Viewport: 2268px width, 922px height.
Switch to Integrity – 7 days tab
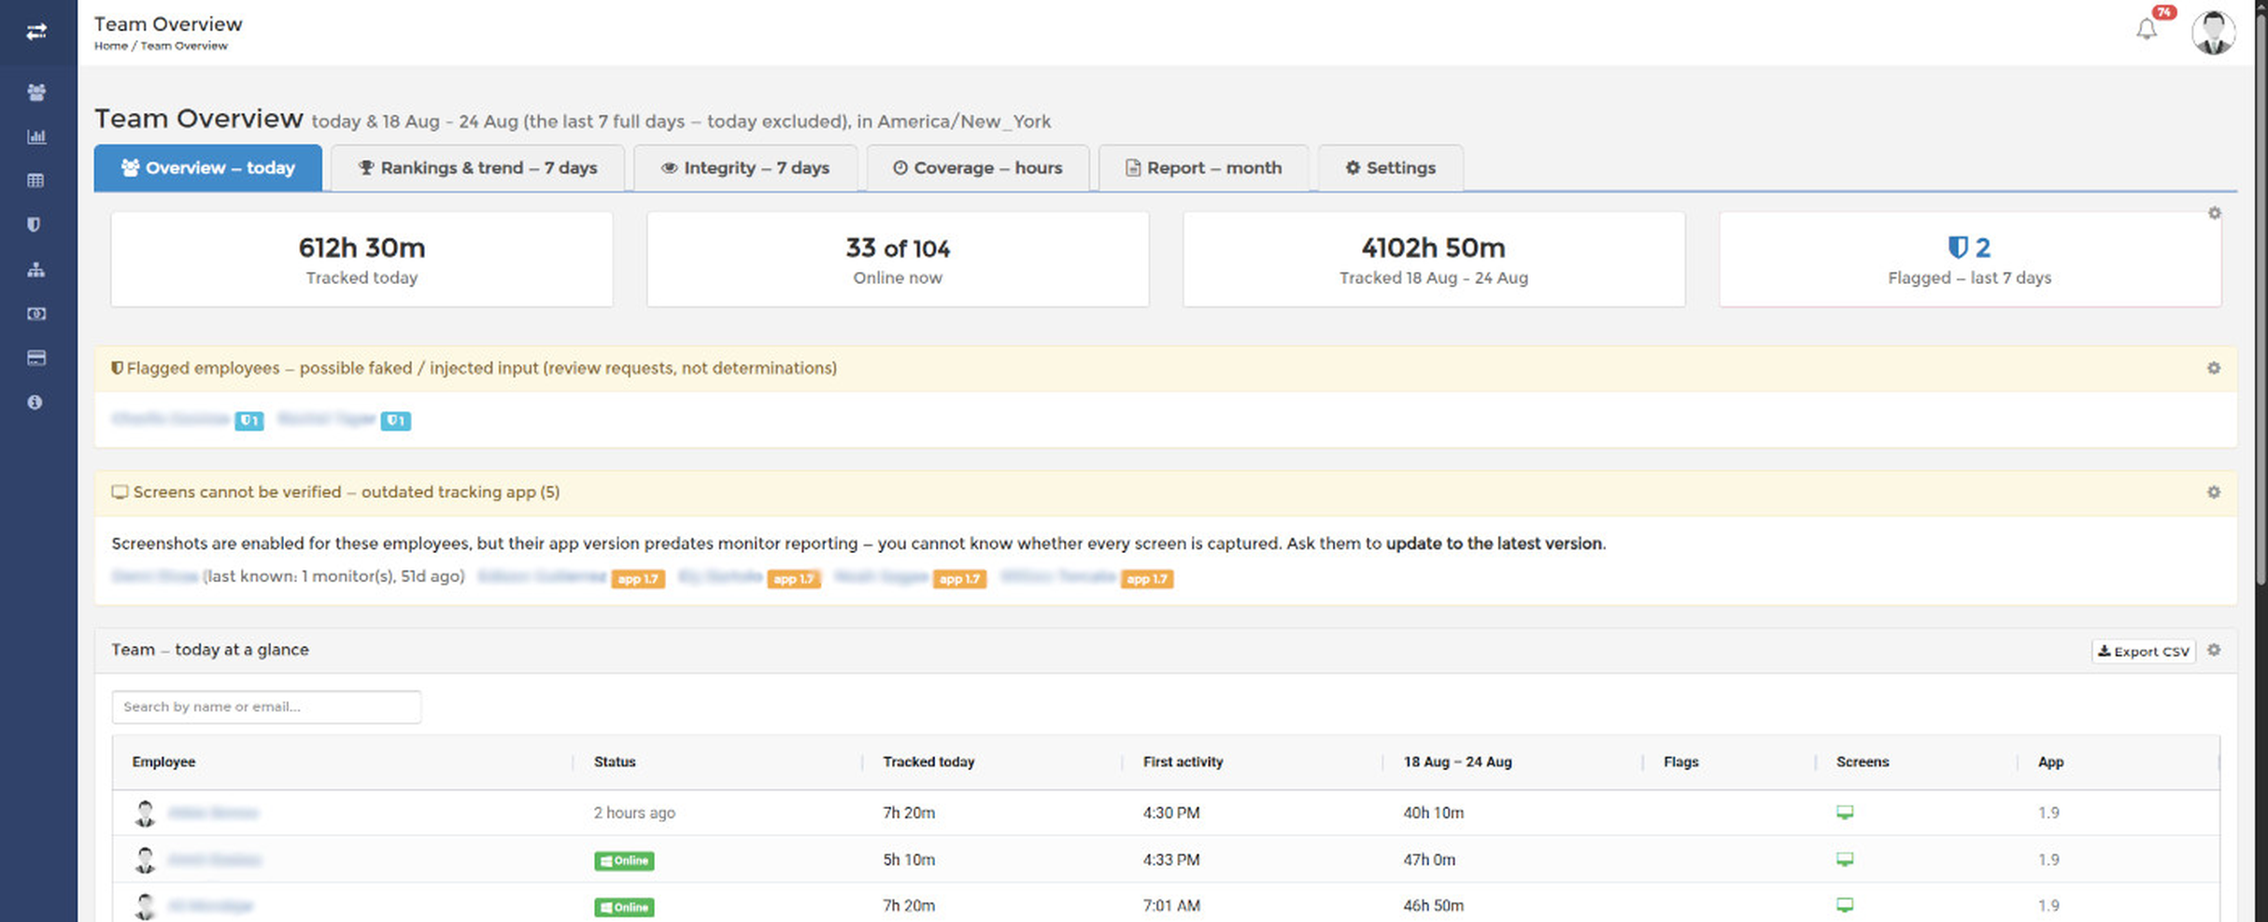tap(745, 168)
